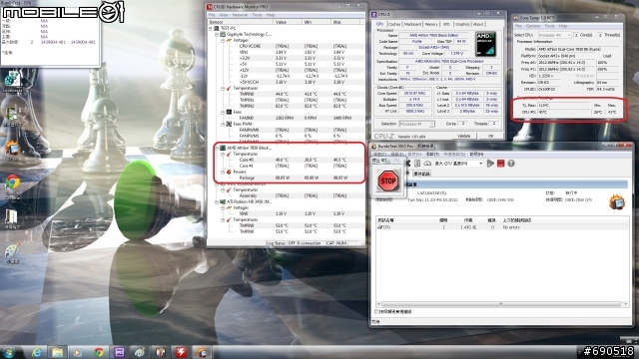Collapse the Gigabyte Technology node

click(x=217, y=34)
